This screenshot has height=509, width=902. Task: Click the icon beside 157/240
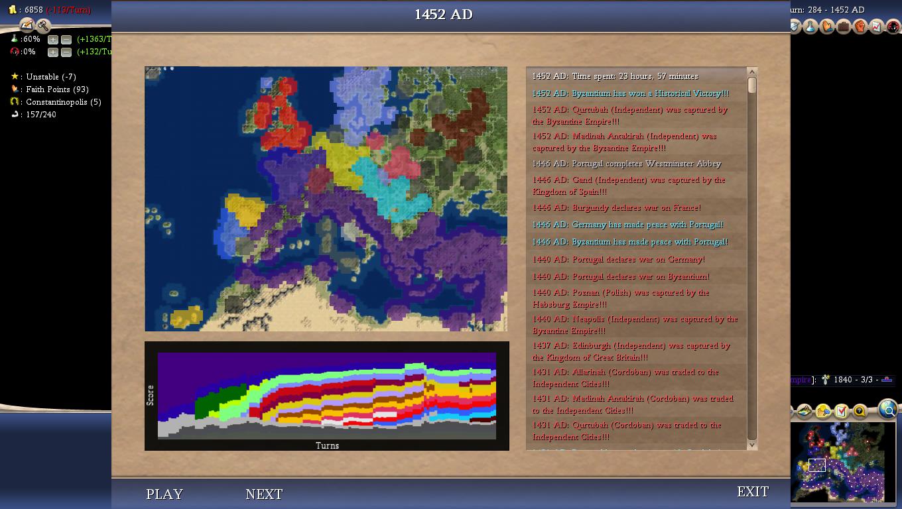tap(15, 114)
